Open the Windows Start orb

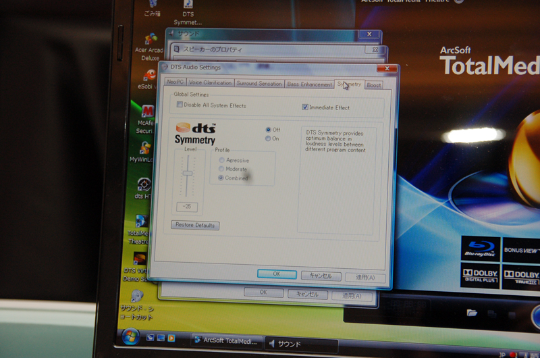pyautogui.click(x=131, y=336)
